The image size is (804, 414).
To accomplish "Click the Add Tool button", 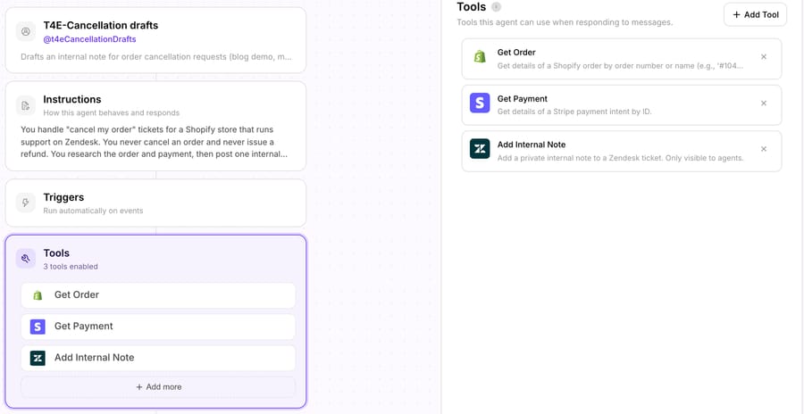I will click(x=755, y=14).
